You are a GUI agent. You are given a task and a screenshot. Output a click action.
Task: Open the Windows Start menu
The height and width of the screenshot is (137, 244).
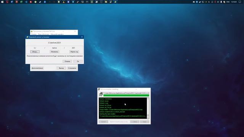click(2, 2)
